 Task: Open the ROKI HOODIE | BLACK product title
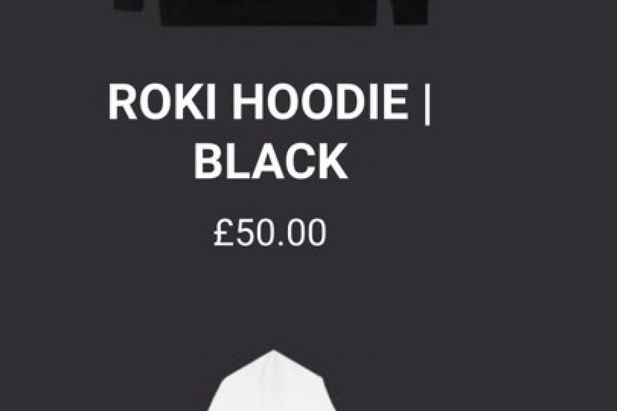[270, 131]
